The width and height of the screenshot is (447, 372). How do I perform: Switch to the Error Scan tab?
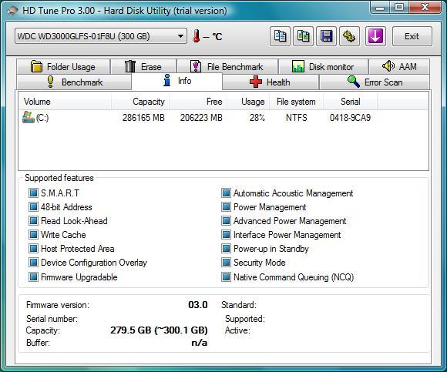(x=375, y=82)
